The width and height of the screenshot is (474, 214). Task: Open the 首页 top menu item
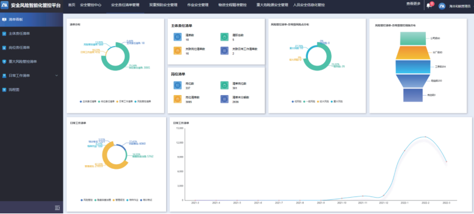point(72,5)
